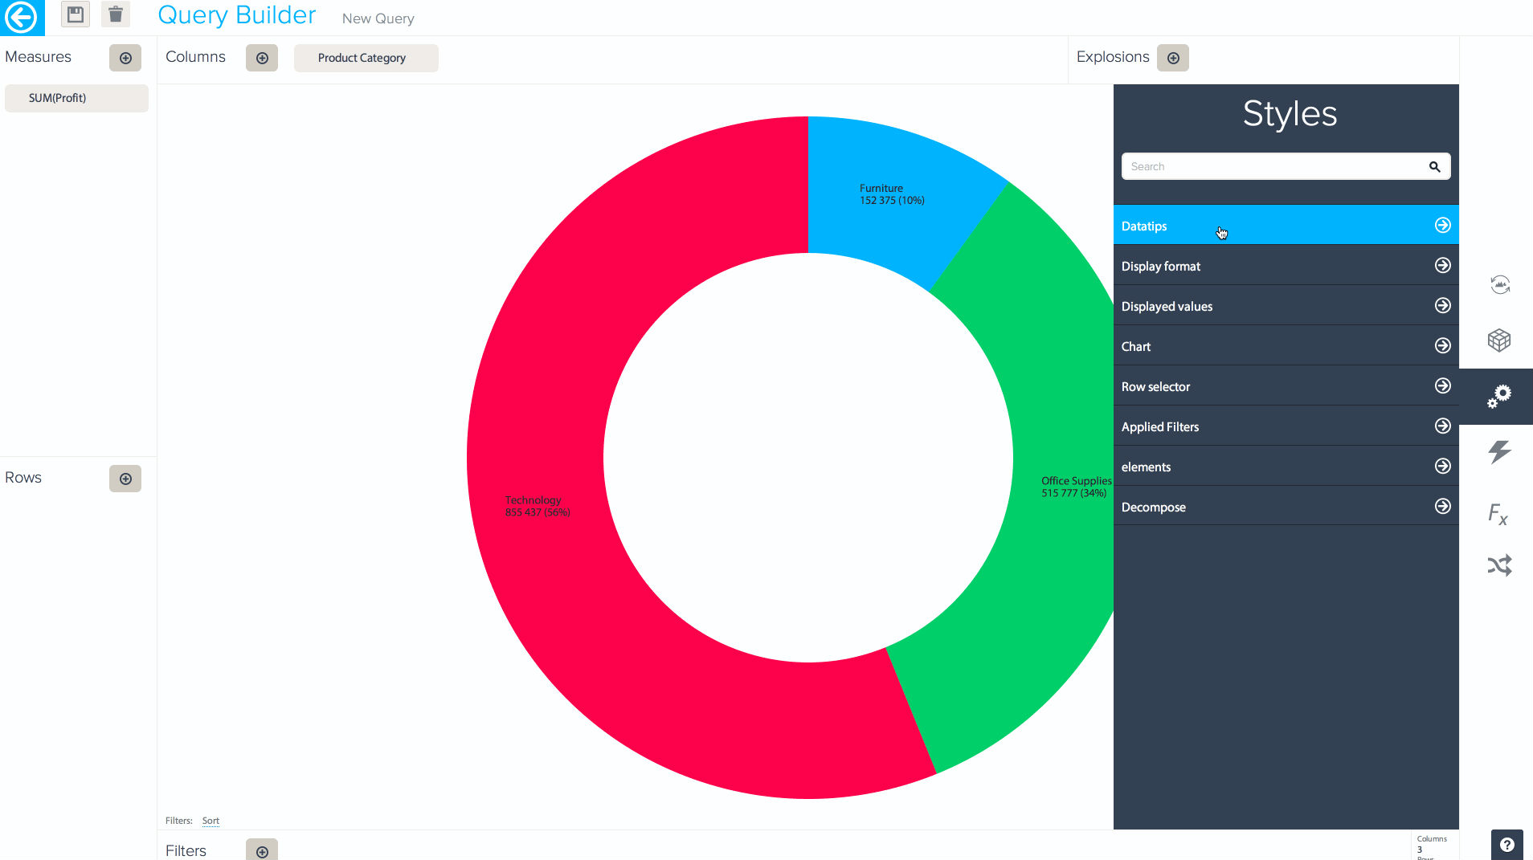The height and width of the screenshot is (860, 1533).
Task: Delete query using the trash icon
Action: click(x=116, y=14)
